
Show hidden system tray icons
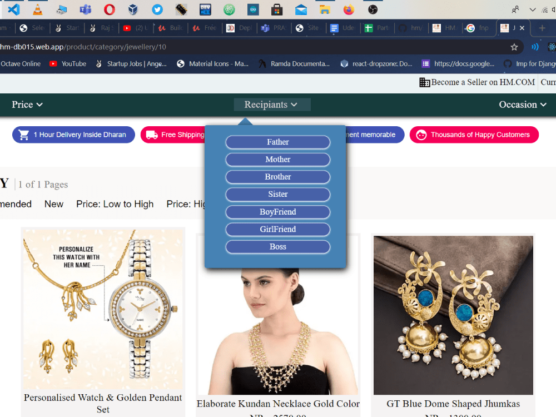[x=532, y=9]
